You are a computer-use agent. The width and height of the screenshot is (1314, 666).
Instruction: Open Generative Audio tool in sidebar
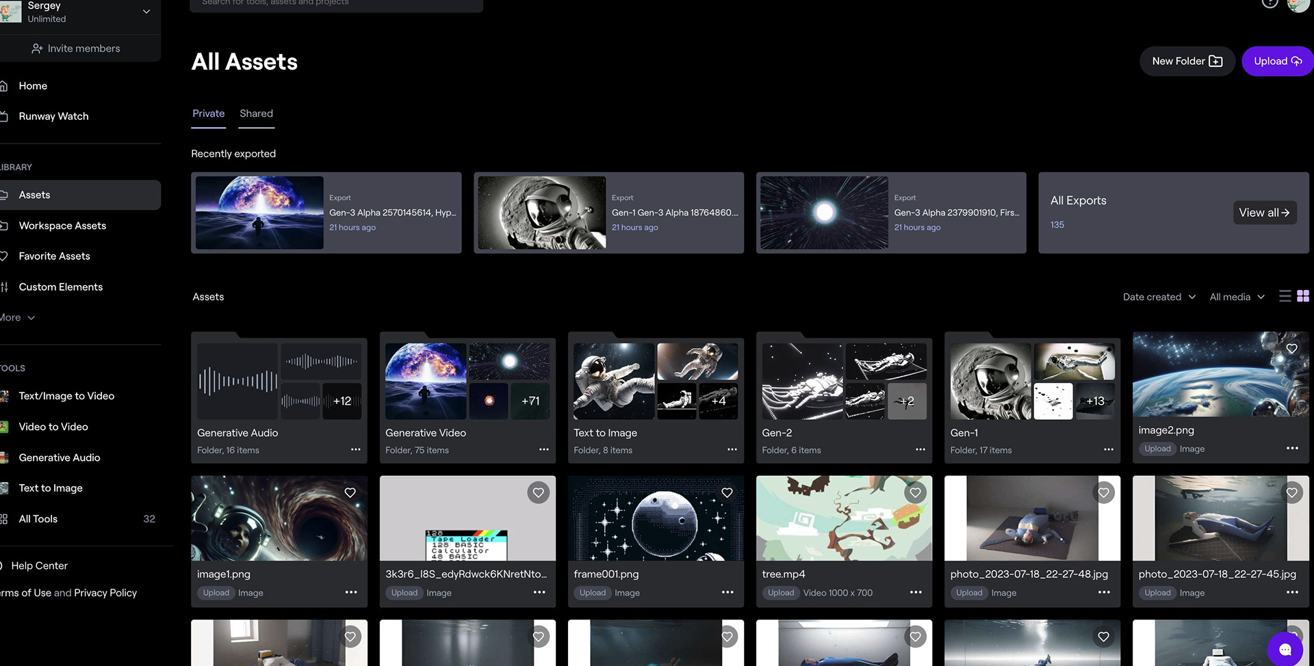[x=60, y=457]
